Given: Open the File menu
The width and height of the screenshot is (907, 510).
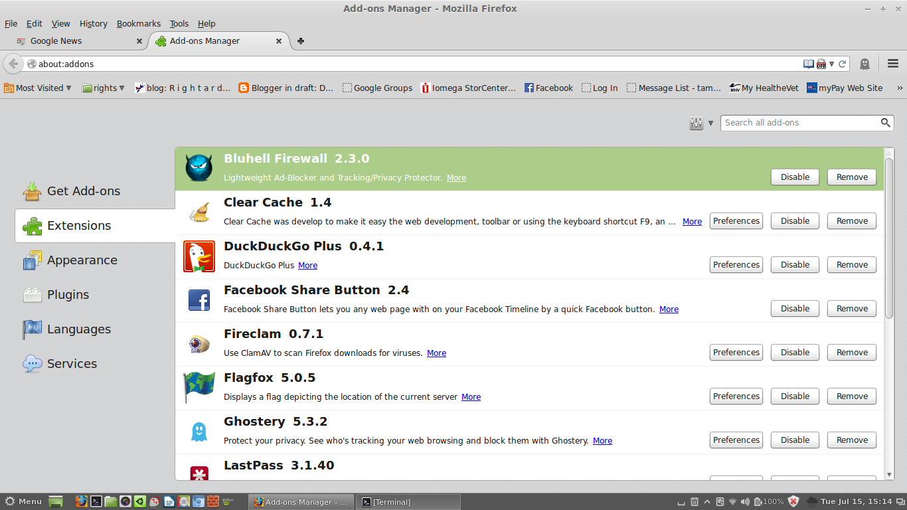Looking at the screenshot, I should [x=11, y=23].
